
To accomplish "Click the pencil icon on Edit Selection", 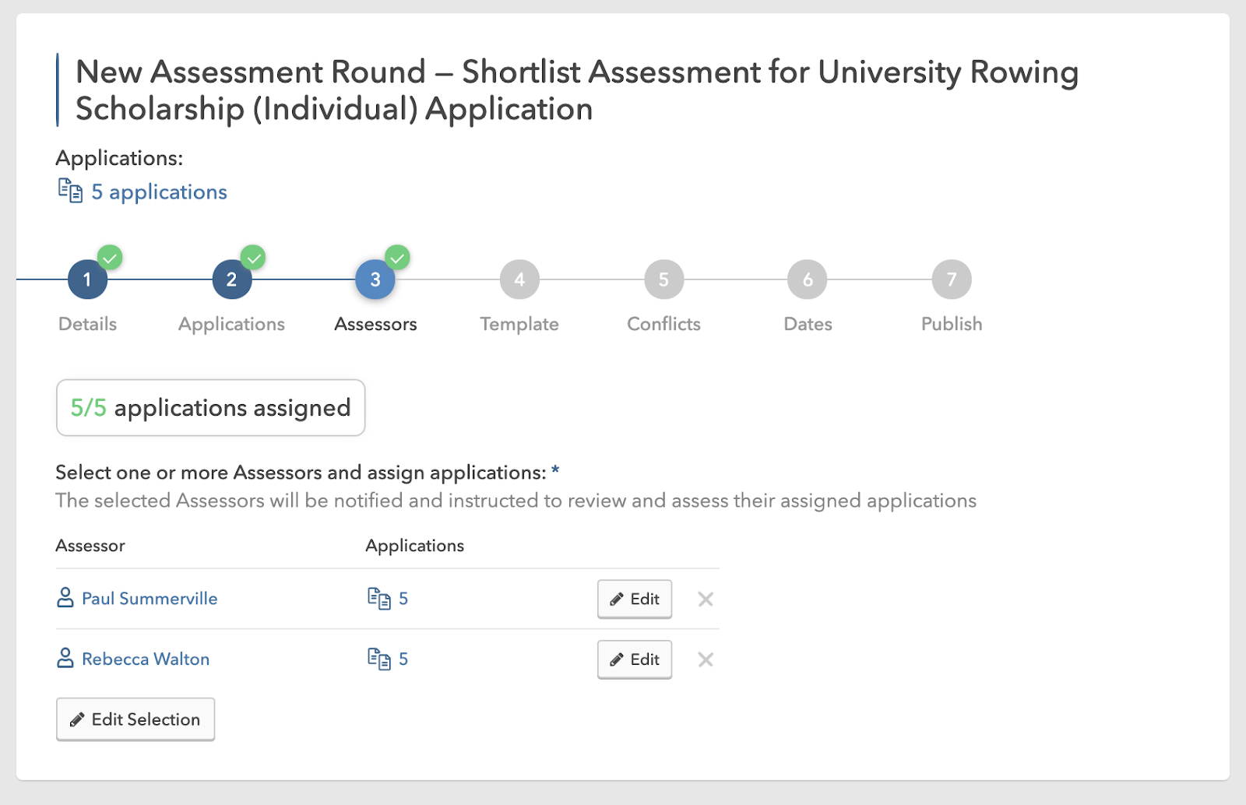I will click(77, 720).
